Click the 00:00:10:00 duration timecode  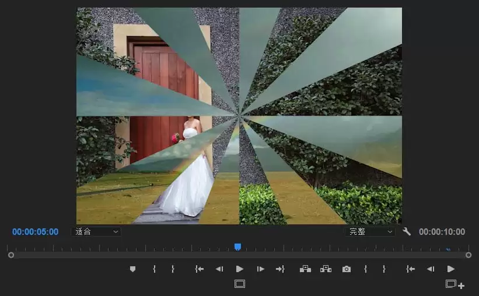[x=442, y=232]
